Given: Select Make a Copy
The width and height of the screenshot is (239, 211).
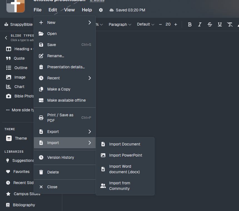Looking at the screenshot, I should (65, 89).
